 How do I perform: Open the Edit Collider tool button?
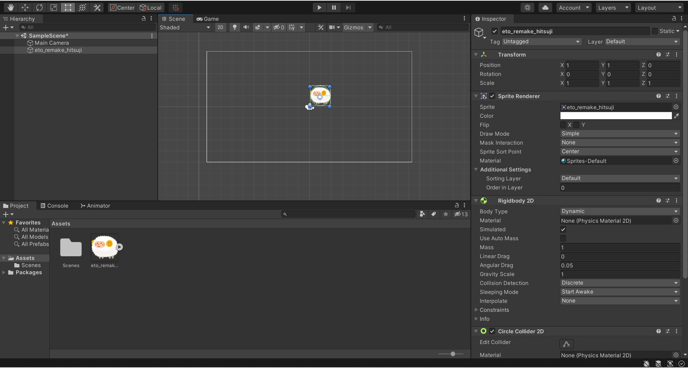pos(566,344)
